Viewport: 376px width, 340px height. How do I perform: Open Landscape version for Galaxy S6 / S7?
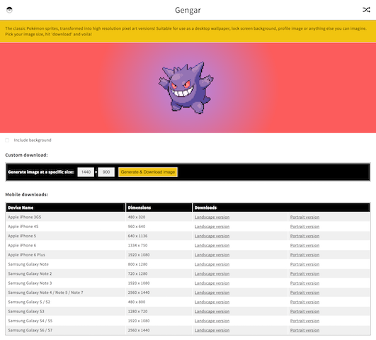coord(212,330)
